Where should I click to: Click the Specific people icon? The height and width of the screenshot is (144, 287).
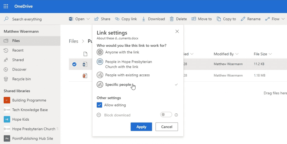click(x=100, y=85)
